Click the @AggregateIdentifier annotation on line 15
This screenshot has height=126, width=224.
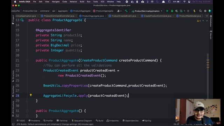click(53, 30)
